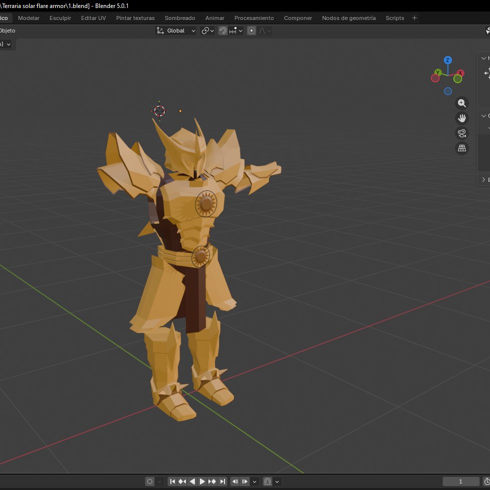The width and height of the screenshot is (490, 490).
Task: Open the timeline snapping options dropdown
Action: 277,481
